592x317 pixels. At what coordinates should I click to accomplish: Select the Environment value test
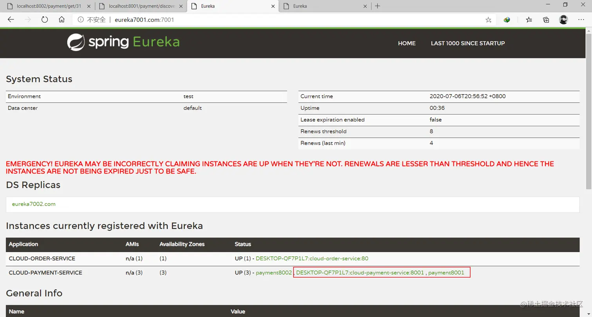(188, 96)
